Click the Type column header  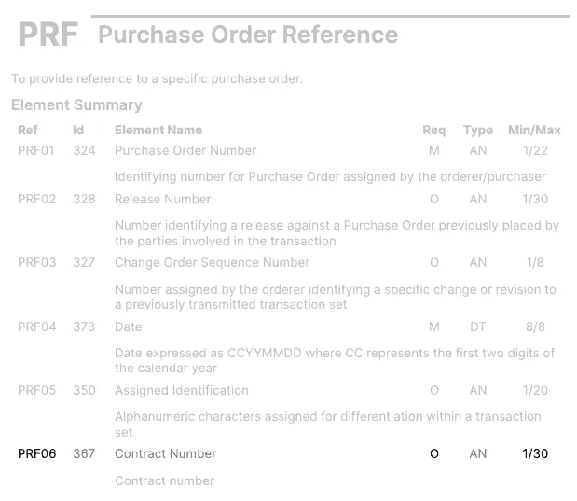(x=478, y=130)
